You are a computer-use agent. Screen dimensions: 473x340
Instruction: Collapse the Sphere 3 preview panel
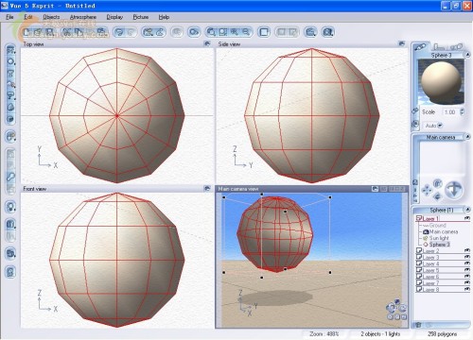(x=467, y=55)
